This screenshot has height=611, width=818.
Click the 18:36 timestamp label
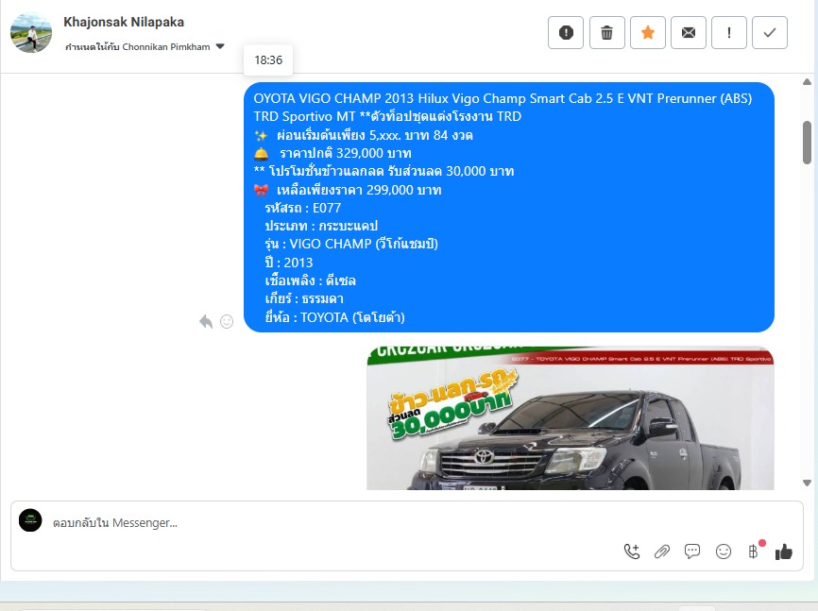tap(268, 60)
